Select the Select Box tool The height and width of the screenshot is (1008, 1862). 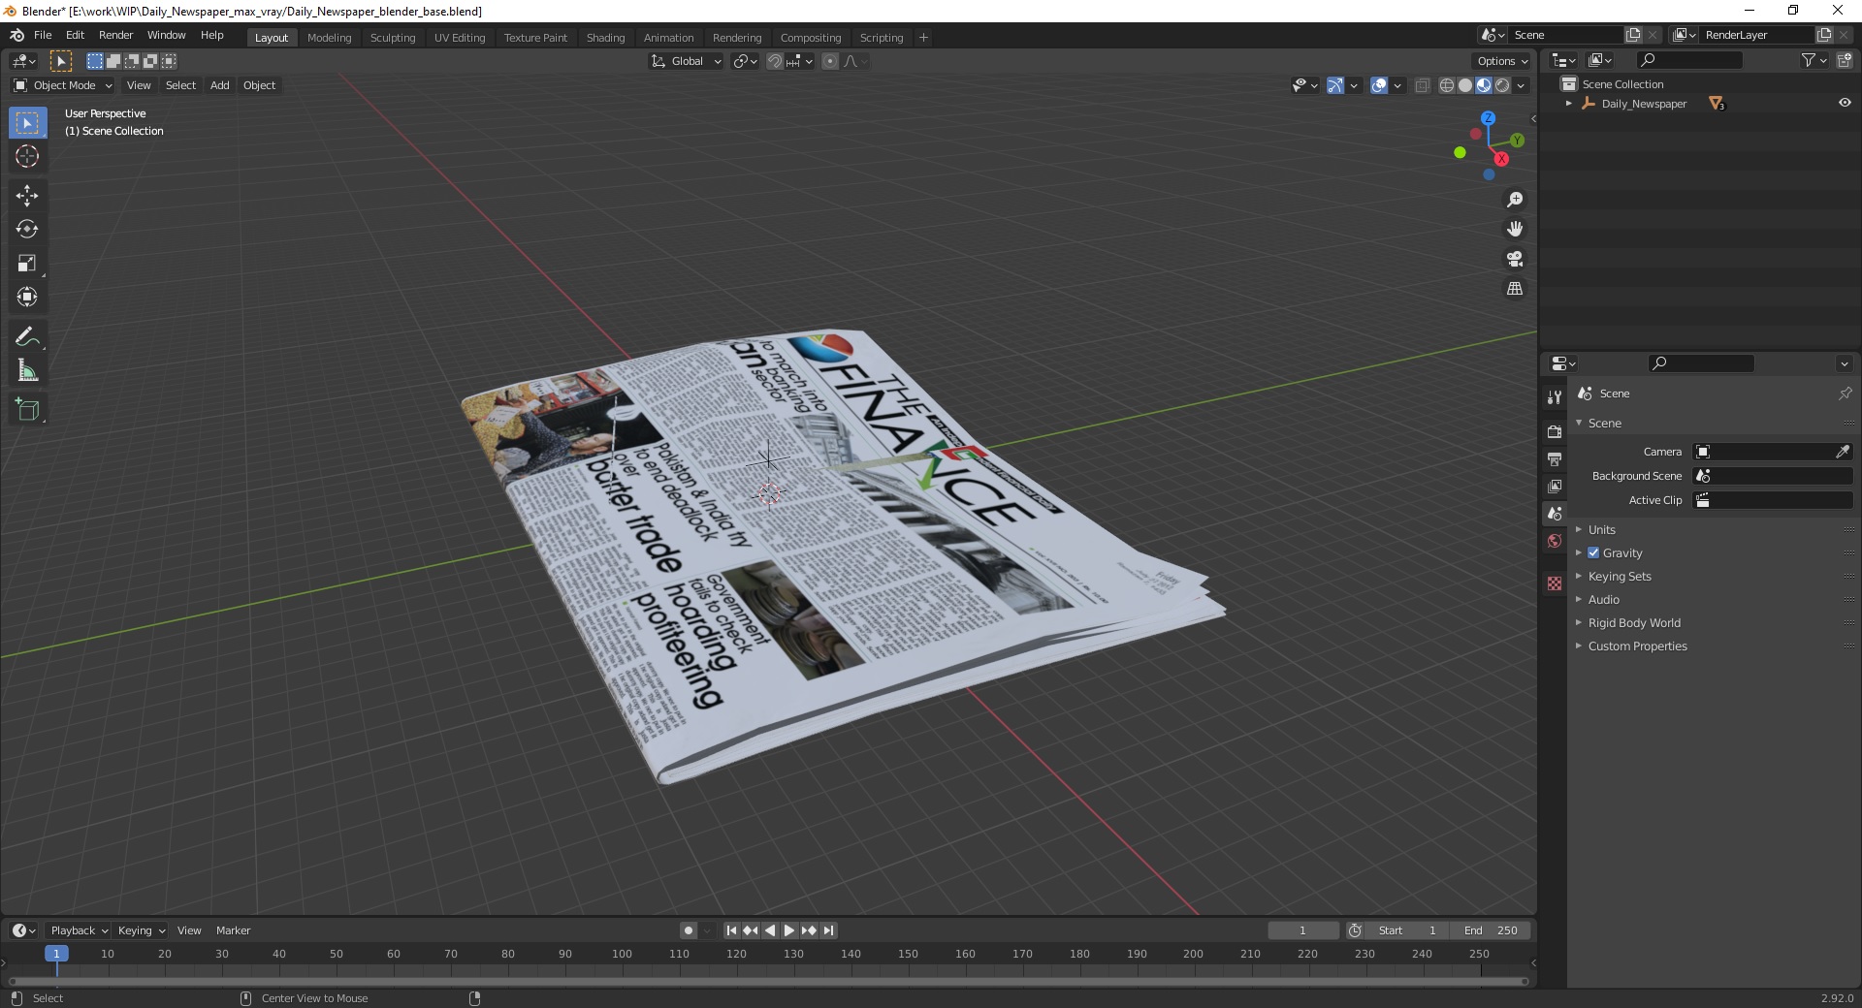[27, 123]
